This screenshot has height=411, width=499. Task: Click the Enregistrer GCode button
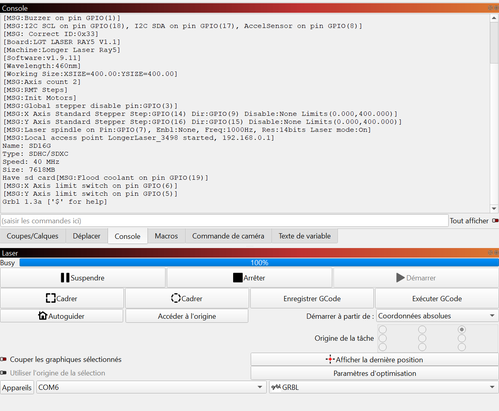click(312, 298)
